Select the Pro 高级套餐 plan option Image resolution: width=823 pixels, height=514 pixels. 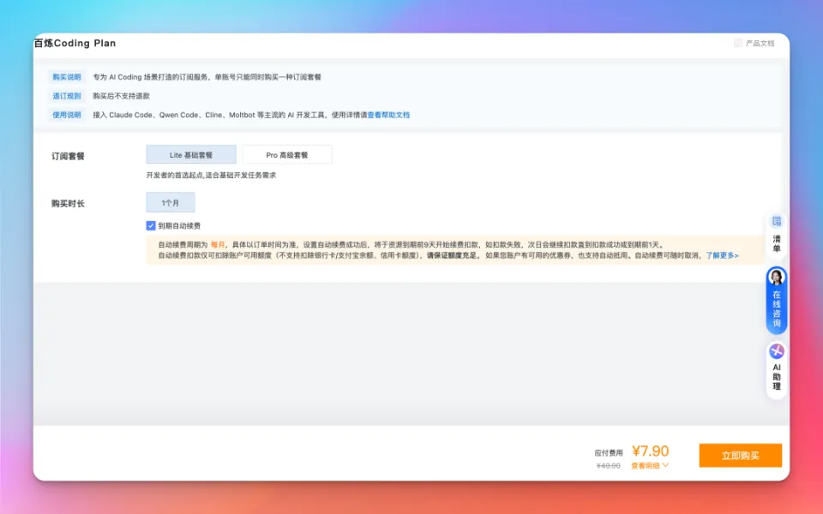286,155
